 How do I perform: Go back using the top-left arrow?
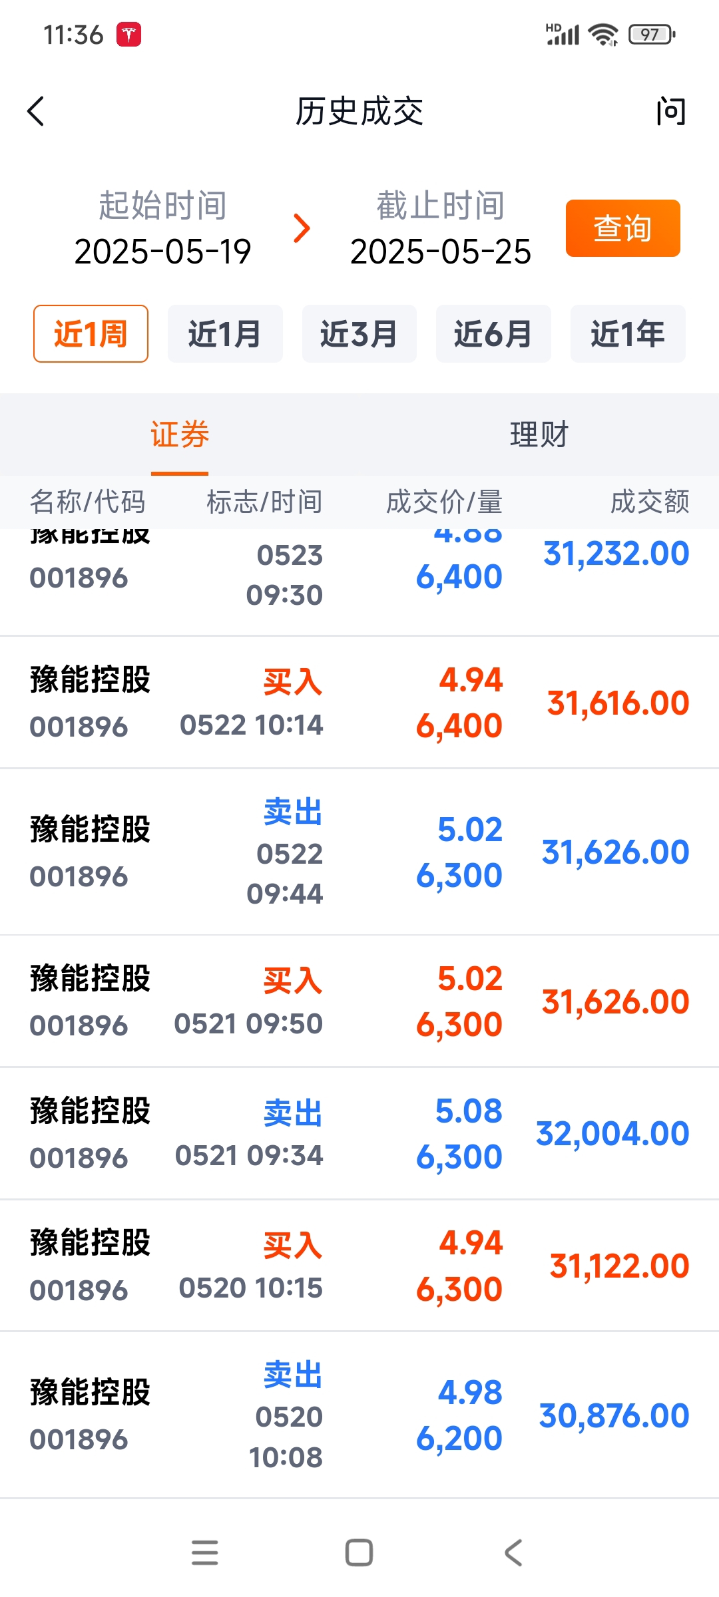point(36,111)
